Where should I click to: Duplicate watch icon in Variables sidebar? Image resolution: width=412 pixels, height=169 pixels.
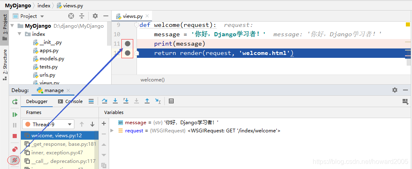(x=104, y=165)
